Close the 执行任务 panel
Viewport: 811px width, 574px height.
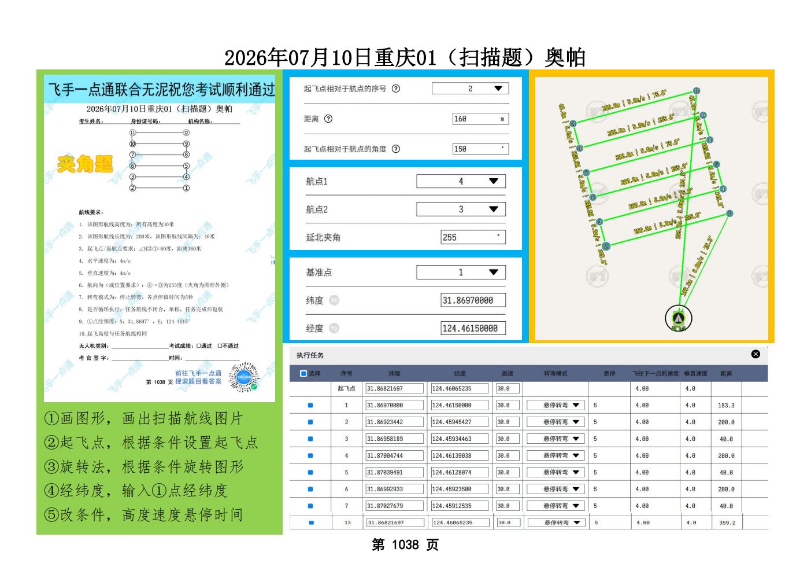(756, 354)
